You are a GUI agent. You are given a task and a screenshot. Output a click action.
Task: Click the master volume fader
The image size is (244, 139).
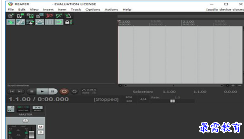coord(32,135)
